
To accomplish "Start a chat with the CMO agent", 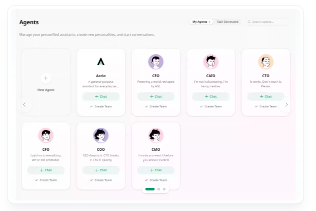I will tap(155, 170).
